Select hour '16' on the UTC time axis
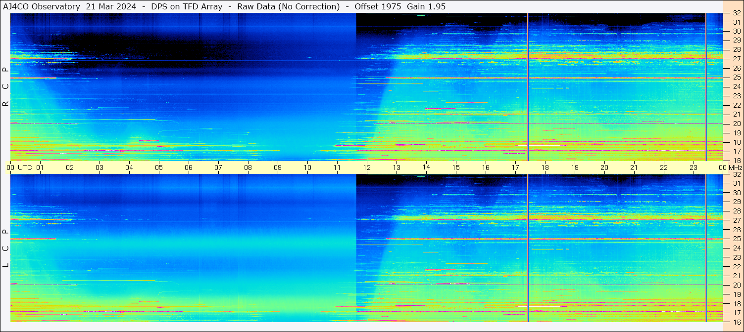This screenshot has width=744, height=332. click(x=486, y=167)
